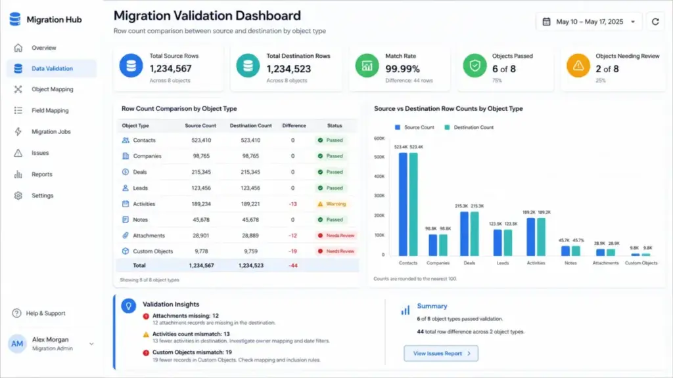Click the Status column header

(x=335, y=125)
